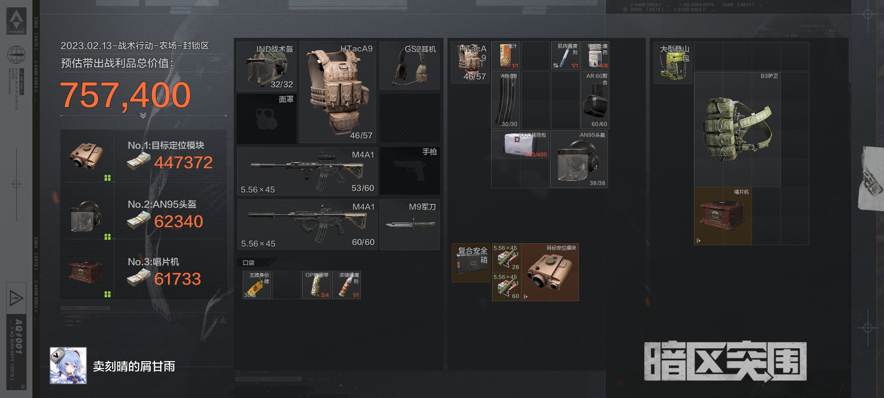This screenshot has height=398, width=884.
Task: Select the second M4A1 rifle, 60/60
Action: point(307,224)
